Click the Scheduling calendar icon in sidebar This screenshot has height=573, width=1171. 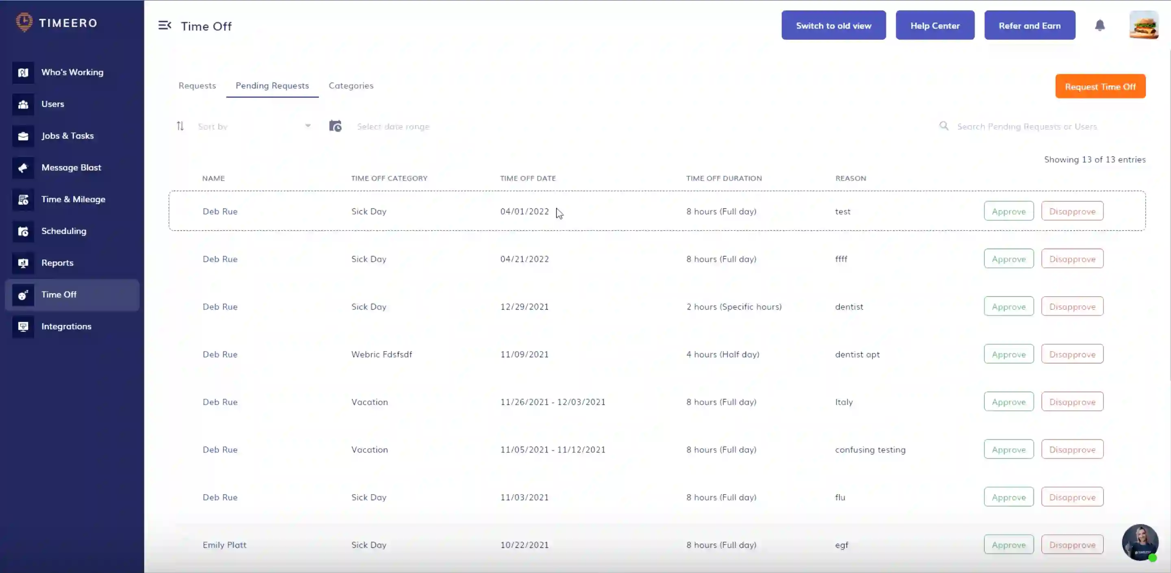(23, 231)
